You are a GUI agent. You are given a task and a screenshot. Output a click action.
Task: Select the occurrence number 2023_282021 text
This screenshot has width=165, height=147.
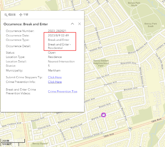pyautogui.click(x=57, y=31)
